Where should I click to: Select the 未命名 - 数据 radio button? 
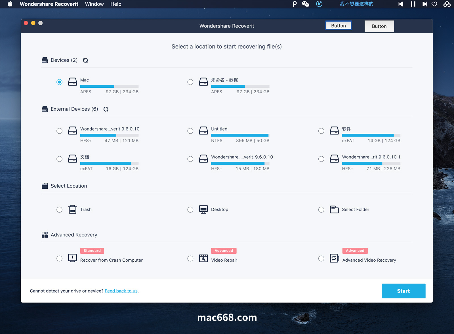pyautogui.click(x=190, y=82)
